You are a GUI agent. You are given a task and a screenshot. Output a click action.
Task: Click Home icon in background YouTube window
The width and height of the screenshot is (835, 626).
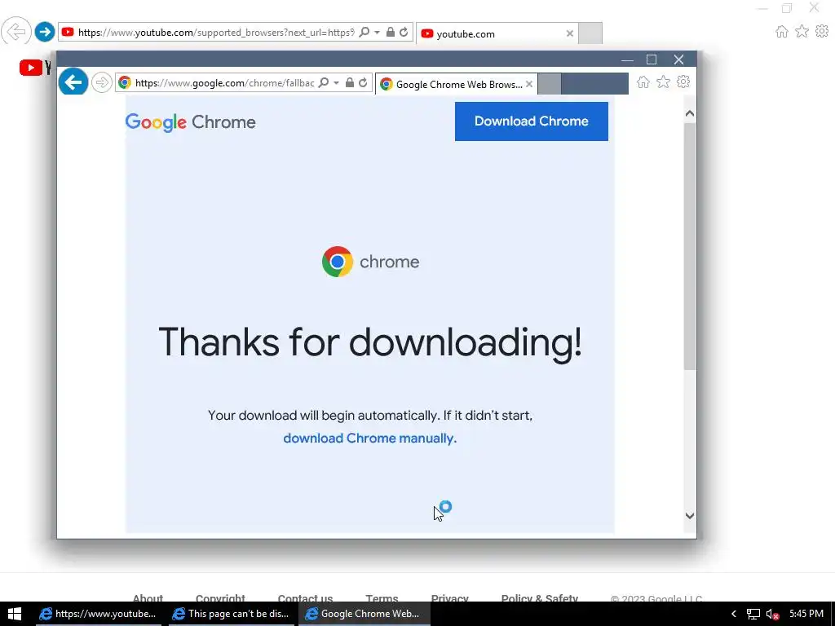(782, 32)
